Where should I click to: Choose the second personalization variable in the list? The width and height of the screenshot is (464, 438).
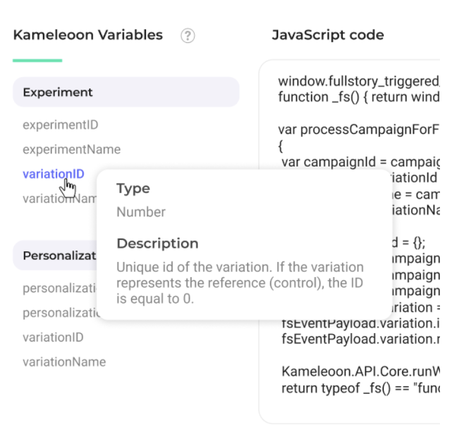coord(61,313)
